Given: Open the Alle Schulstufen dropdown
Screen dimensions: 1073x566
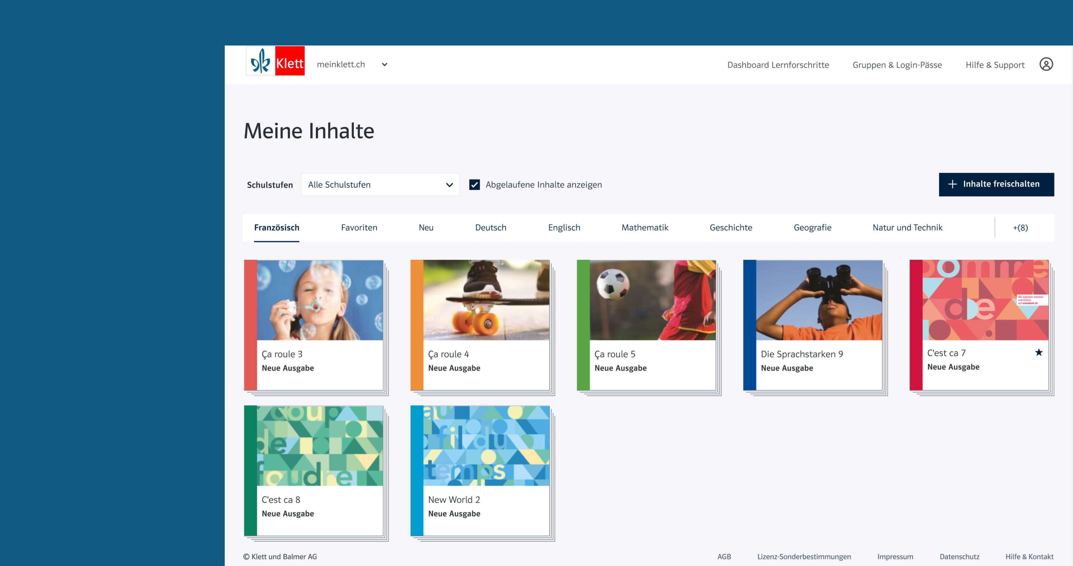Looking at the screenshot, I should 380,185.
